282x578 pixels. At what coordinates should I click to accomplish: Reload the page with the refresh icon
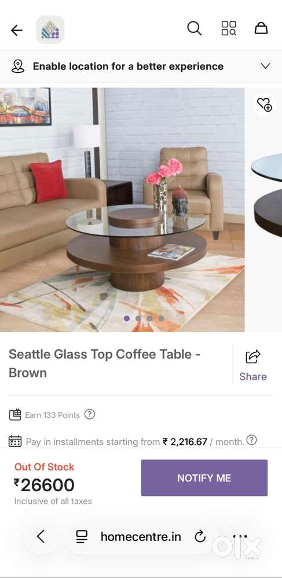point(200,537)
